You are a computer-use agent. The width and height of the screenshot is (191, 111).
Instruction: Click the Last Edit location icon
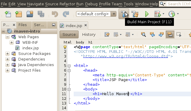click(x=107, y=35)
